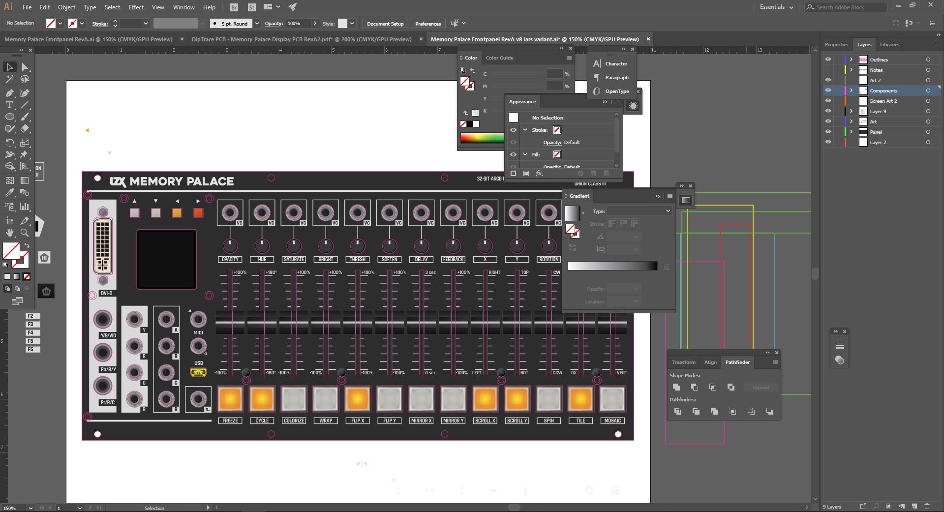Open the File menu
This screenshot has width=944, height=512.
click(x=27, y=7)
